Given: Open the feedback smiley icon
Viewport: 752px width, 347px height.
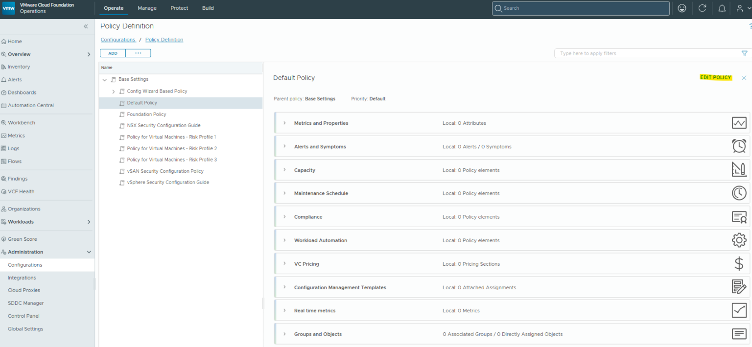Looking at the screenshot, I should pyautogui.click(x=682, y=8).
